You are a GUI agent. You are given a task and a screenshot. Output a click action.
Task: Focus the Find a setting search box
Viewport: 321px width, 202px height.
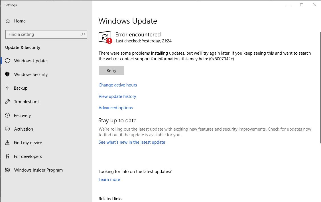[46, 34]
